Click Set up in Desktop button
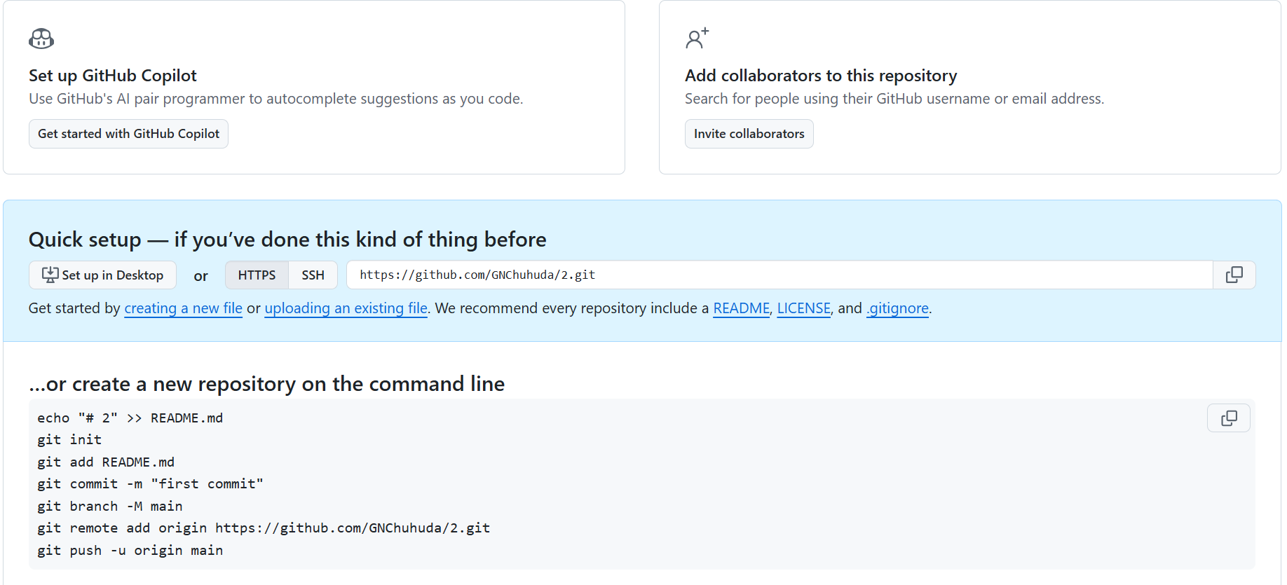Screen dimensions: 1287x585 102,275
